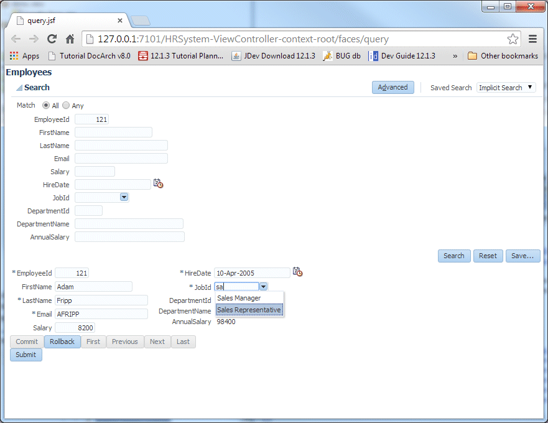Switch to Advanced search mode

[x=393, y=87]
